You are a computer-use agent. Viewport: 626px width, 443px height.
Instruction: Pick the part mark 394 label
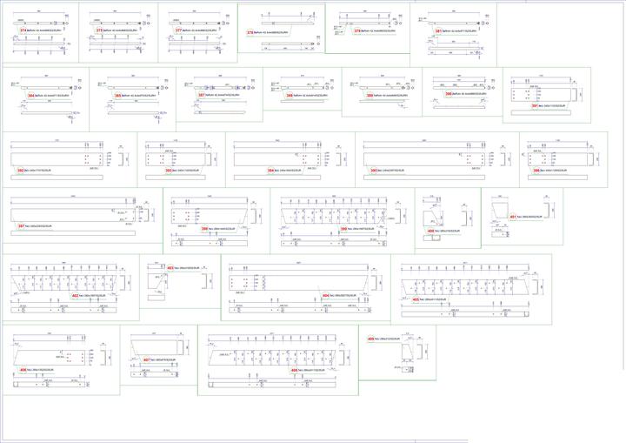(270, 171)
